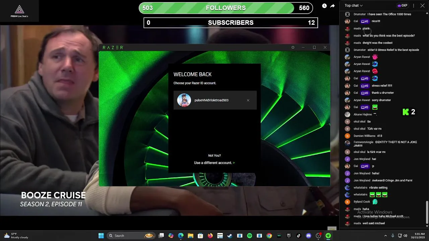This screenshot has width=429, height=241.
Task: Click Damien Williams 413 message
Action: point(379,136)
